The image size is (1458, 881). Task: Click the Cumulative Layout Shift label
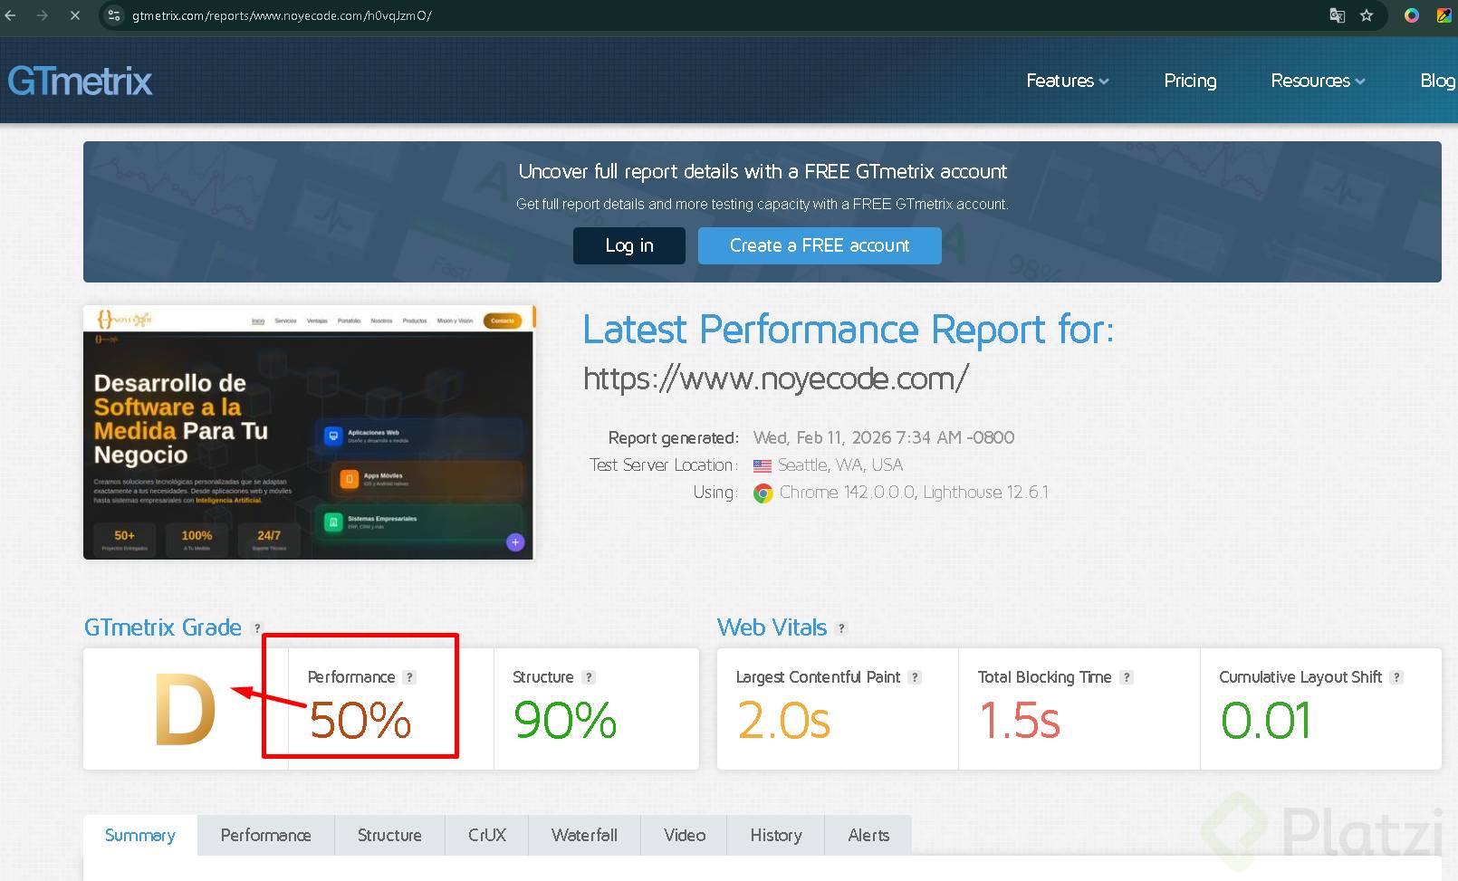coord(1300,677)
